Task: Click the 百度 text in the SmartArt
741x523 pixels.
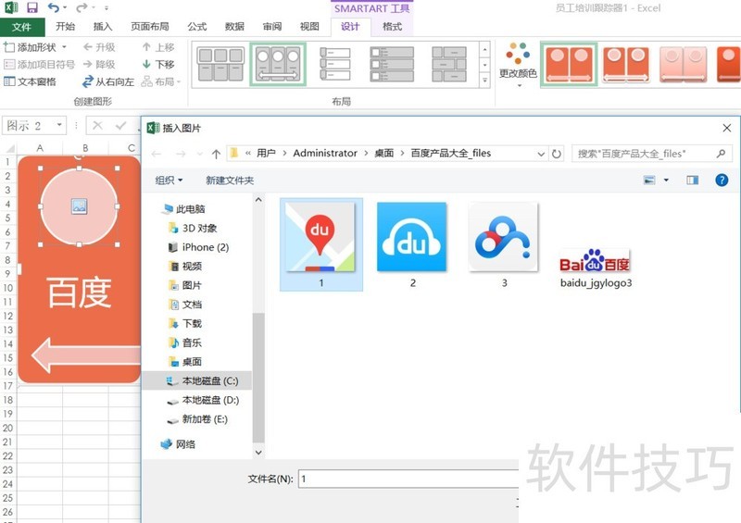Action: point(79,293)
